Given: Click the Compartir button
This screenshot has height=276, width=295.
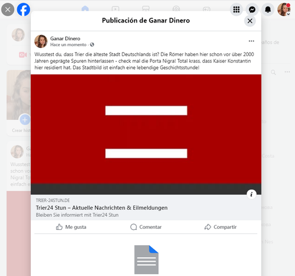Looking at the screenshot, I should pos(221,227).
